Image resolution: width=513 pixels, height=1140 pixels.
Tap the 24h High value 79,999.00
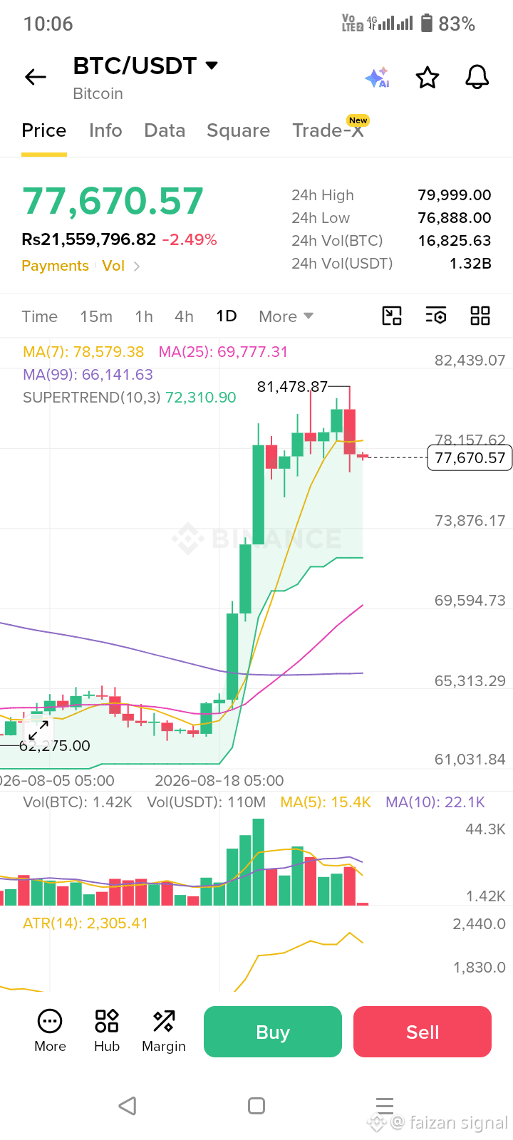[x=455, y=195]
